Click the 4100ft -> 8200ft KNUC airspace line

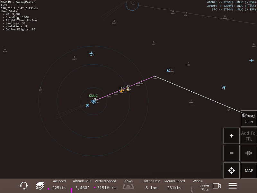231,2
